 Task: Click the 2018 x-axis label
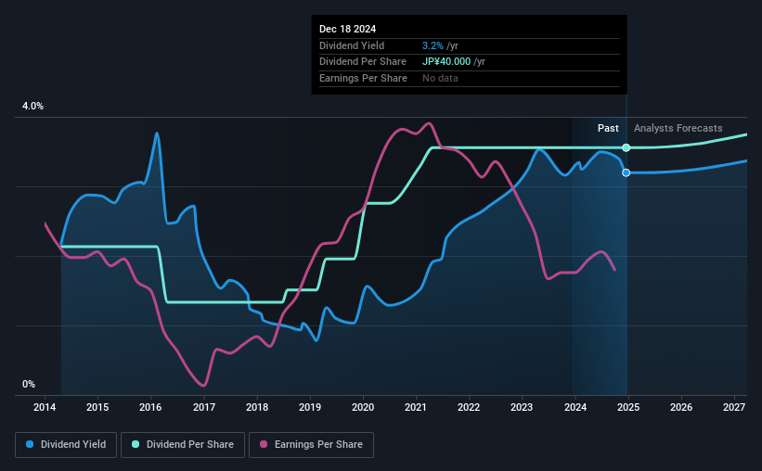[257, 407]
